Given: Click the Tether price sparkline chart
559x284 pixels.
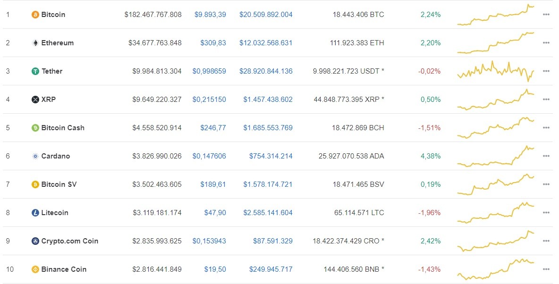Looking at the screenshot, I should pos(496,71).
